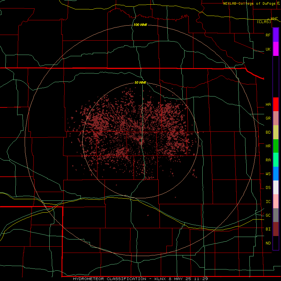The image size is (281, 281).
Task: Click the IC light pink legend swatch
Action: (x=276, y=201)
